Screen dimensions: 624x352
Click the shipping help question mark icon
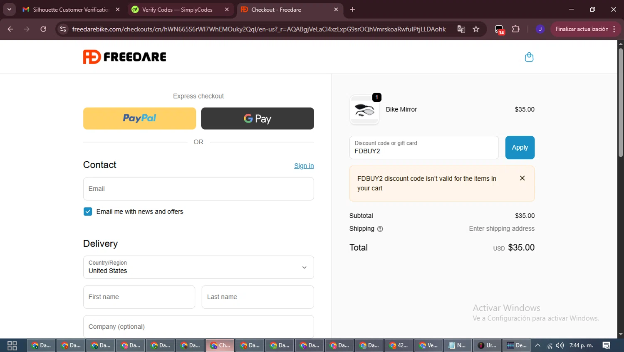point(380,229)
